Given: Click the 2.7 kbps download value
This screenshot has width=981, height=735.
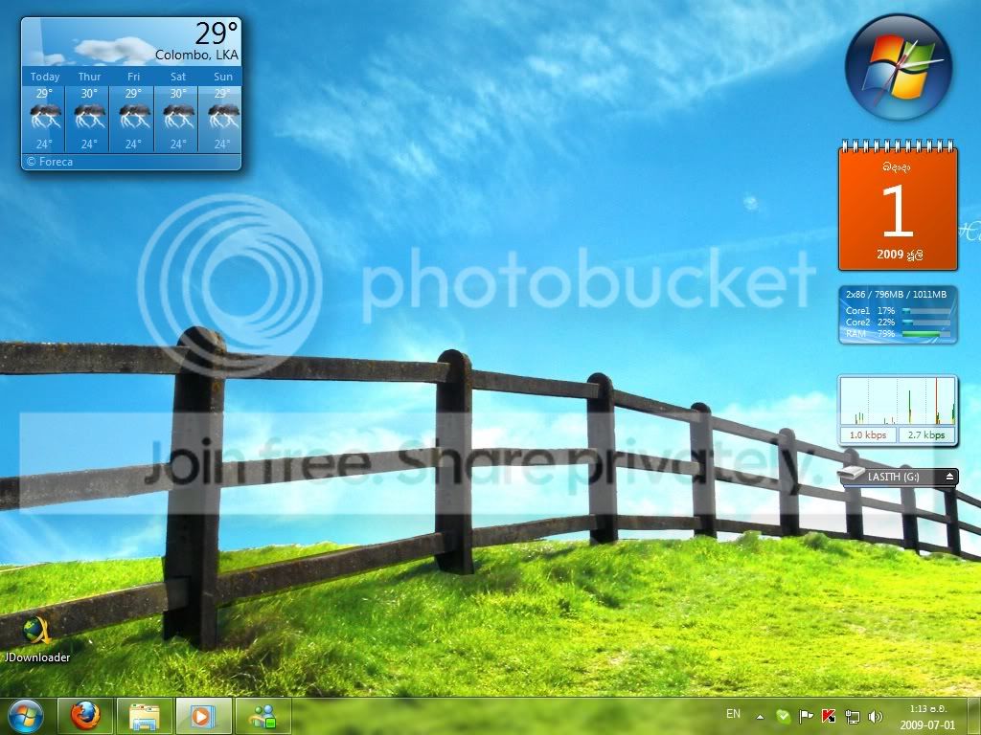Looking at the screenshot, I should coord(926,435).
